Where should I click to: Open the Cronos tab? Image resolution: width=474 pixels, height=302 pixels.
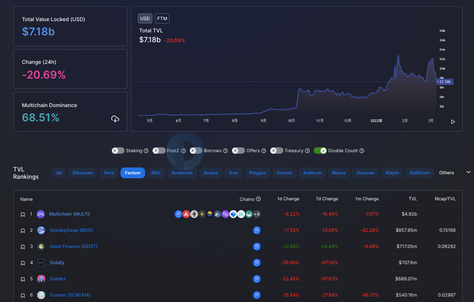(284, 173)
